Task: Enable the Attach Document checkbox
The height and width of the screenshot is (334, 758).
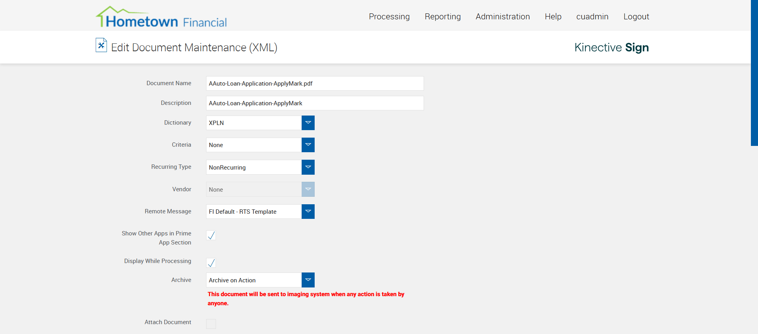Action: pos(211,324)
